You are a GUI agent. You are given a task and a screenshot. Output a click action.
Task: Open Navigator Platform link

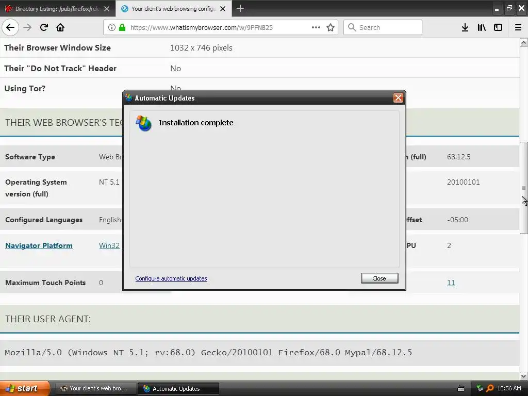[39, 245]
